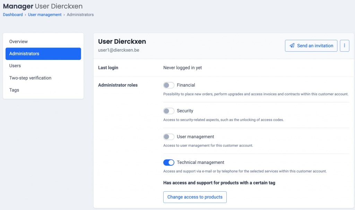This screenshot has width=355, height=210.
Task: Select Administrators in the sidebar
Action: [43, 54]
